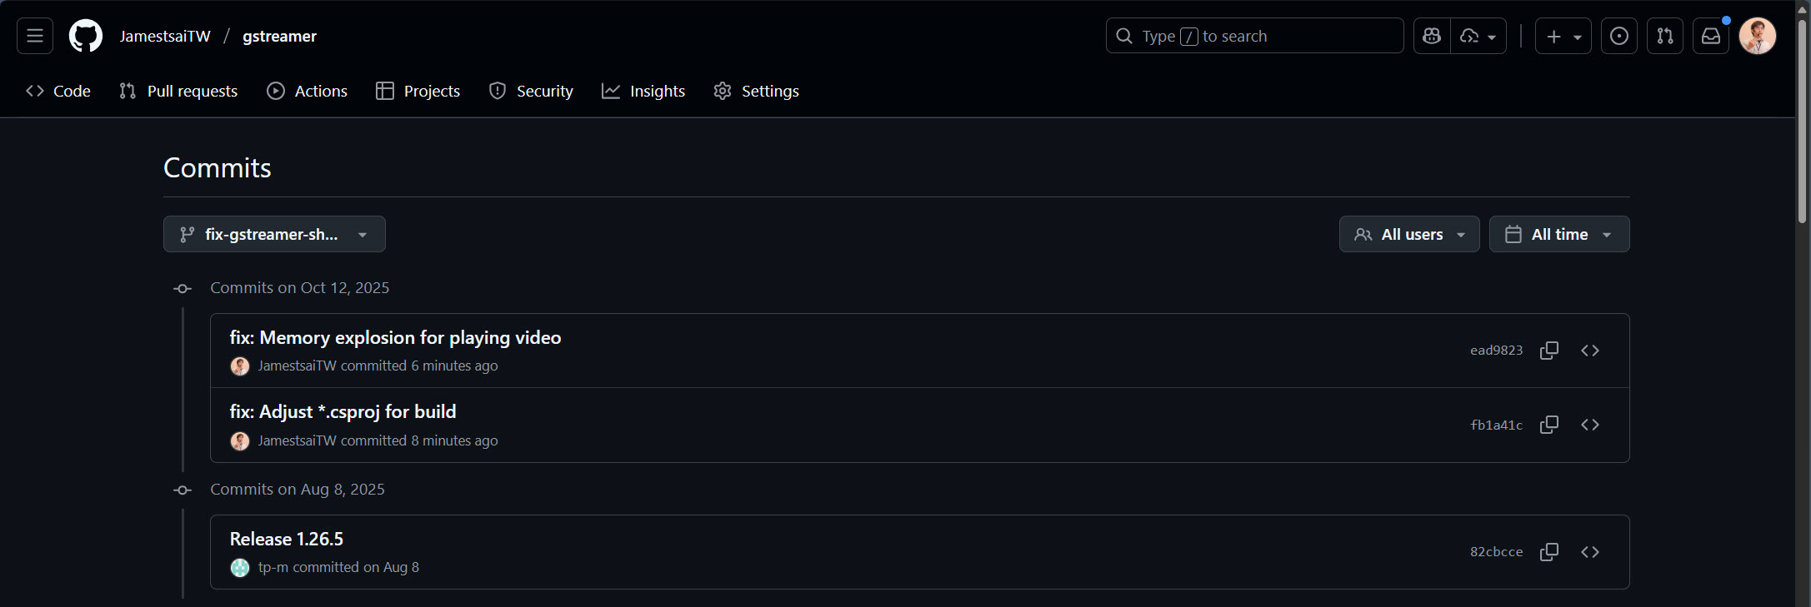
Task: Expand the create new plus dropdown
Action: click(x=1563, y=36)
